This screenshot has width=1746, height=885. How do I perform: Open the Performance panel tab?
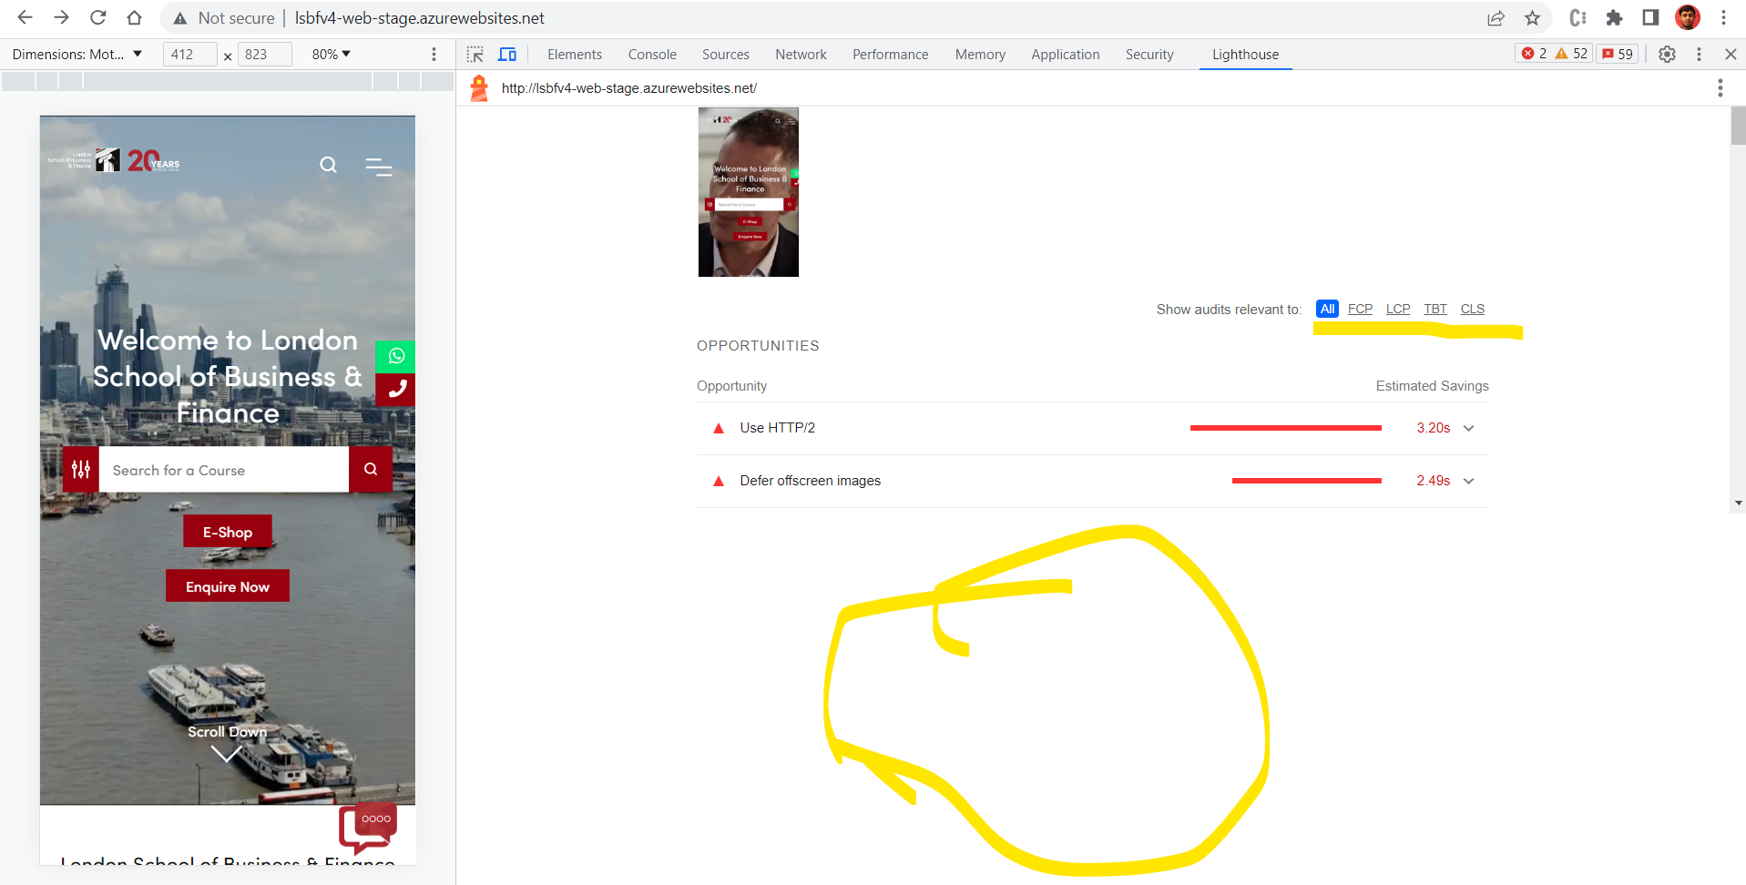[889, 54]
